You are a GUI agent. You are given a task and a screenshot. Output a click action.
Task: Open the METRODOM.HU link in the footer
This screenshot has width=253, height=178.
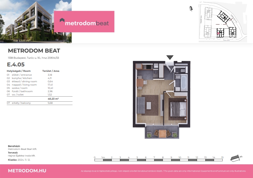coord(27,171)
